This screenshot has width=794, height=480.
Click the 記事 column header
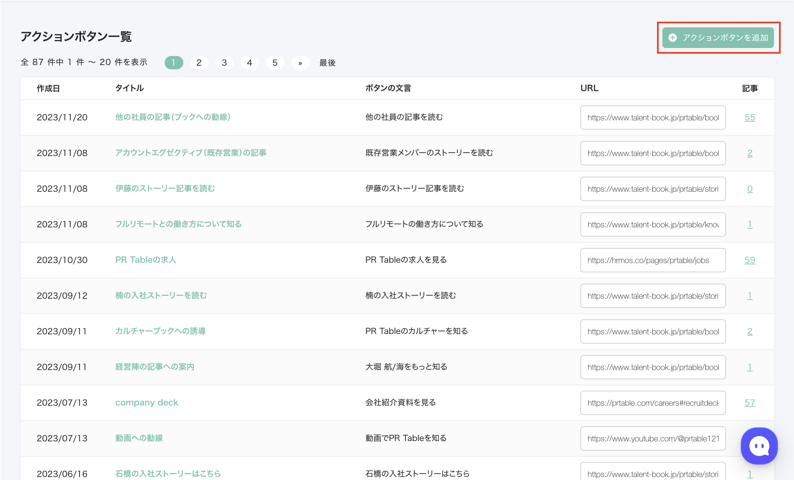[750, 88]
